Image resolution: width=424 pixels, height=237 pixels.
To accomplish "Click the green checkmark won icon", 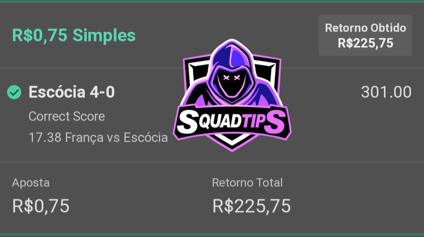I will pyautogui.click(x=14, y=92).
